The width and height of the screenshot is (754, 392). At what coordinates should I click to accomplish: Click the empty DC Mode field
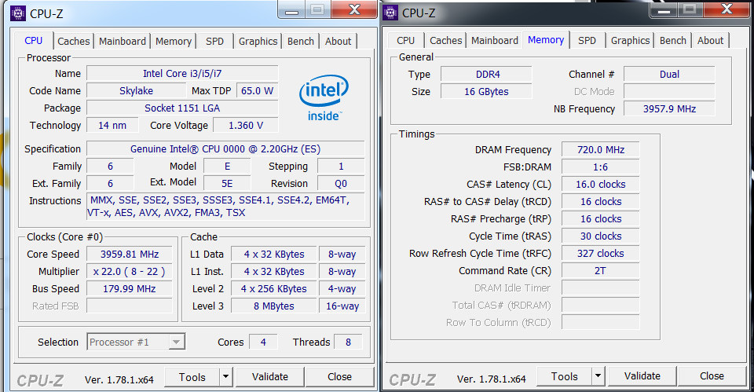pos(669,91)
